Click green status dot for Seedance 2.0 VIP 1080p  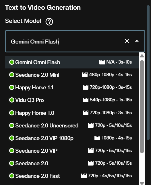point(12,138)
